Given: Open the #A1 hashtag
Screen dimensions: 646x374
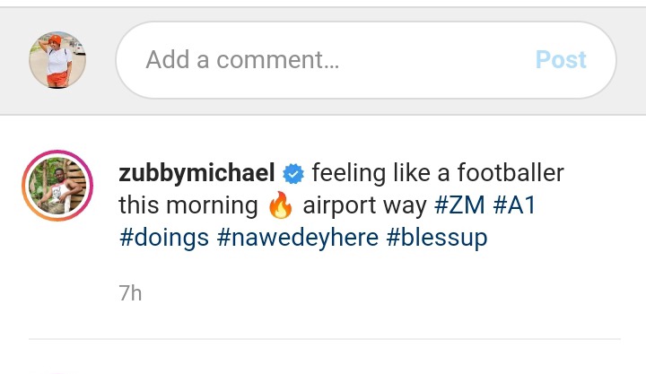Looking at the screenshot, I should click(514, 204).
